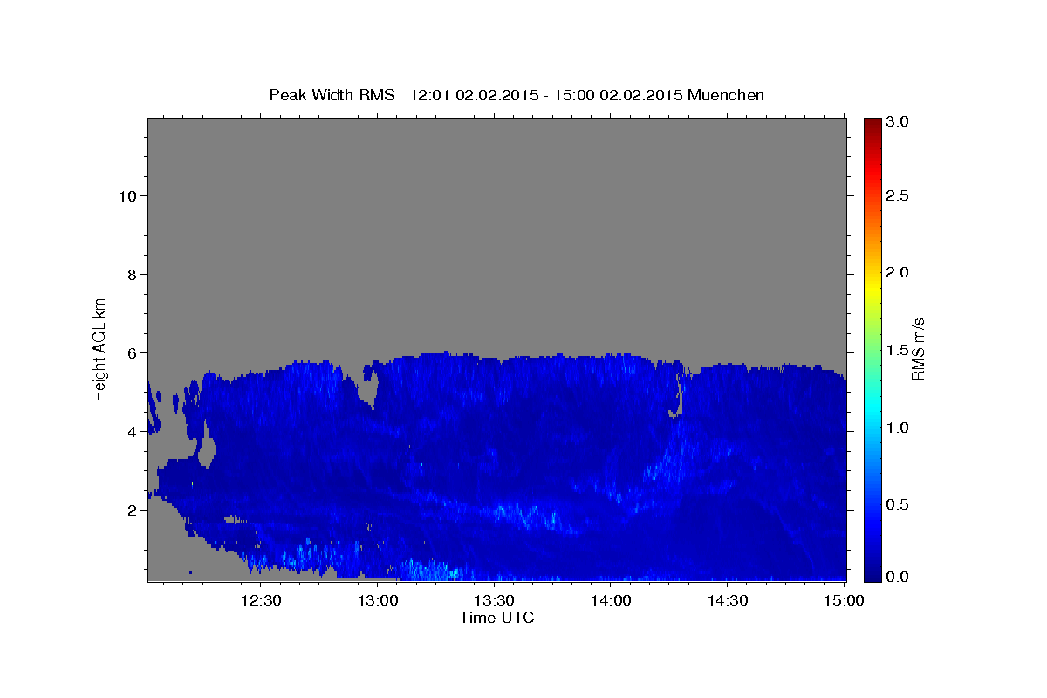
Task: Click the colorbar value 1.5
Action: (x=898, y=350)
